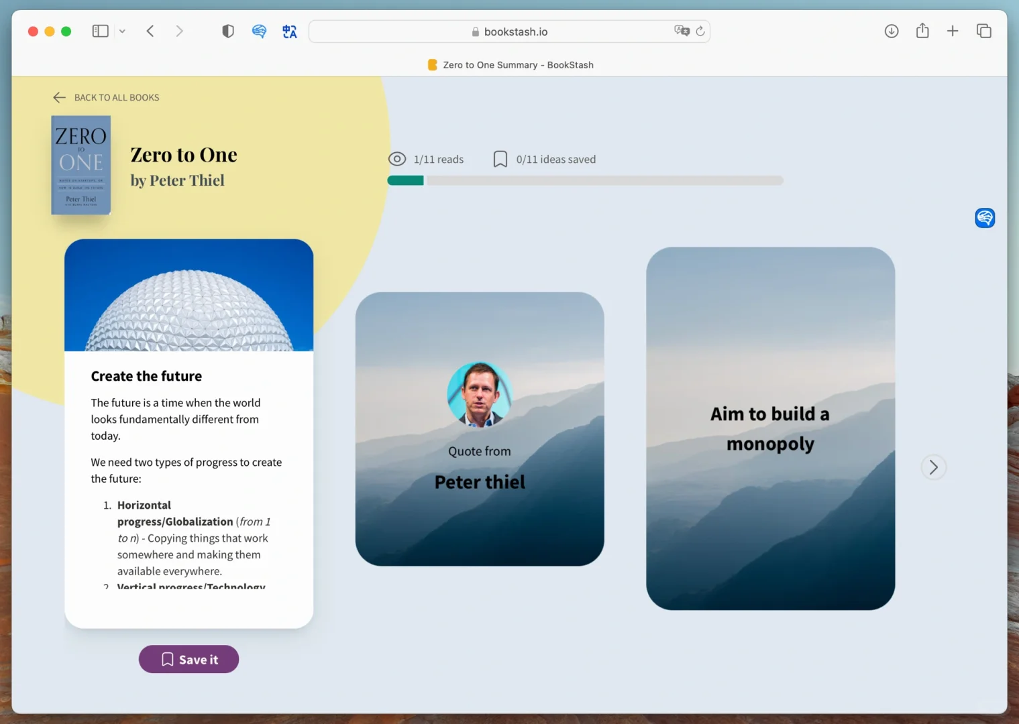Click the translate extension toolbar icon

click(x=290, y=31)
